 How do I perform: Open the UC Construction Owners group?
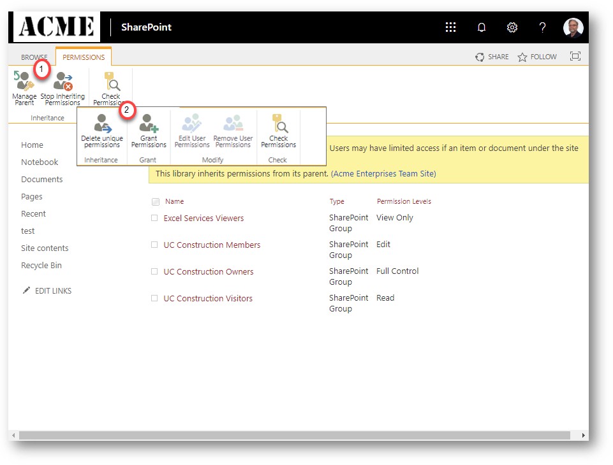coord(209,271)
